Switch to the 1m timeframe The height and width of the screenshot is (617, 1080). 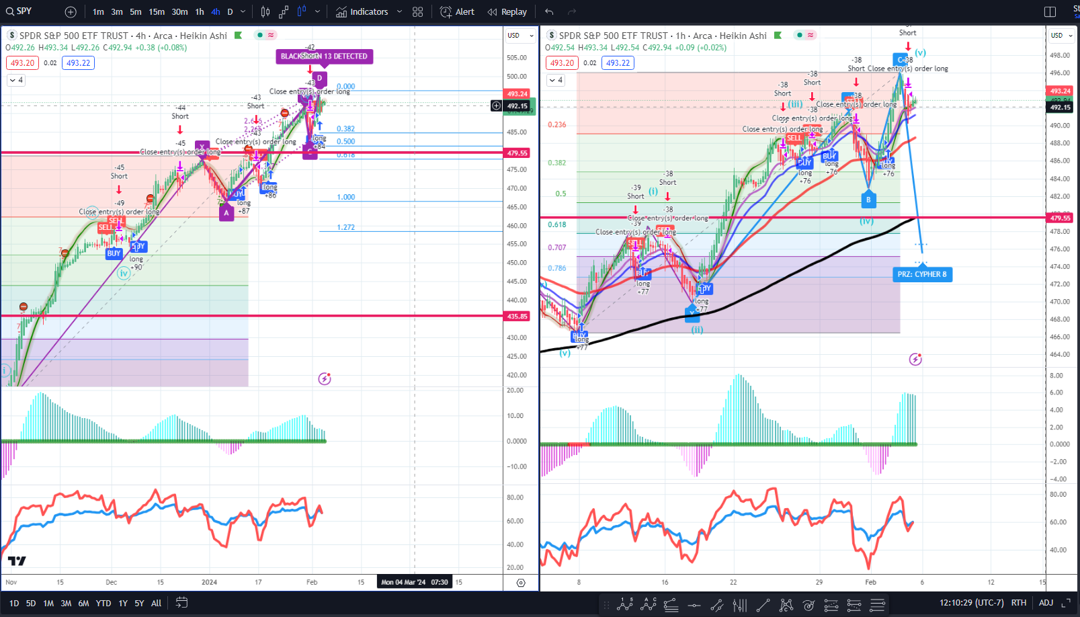coord(98,12)
